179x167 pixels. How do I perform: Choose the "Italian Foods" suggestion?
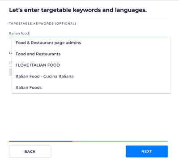[x=91, y=88]
